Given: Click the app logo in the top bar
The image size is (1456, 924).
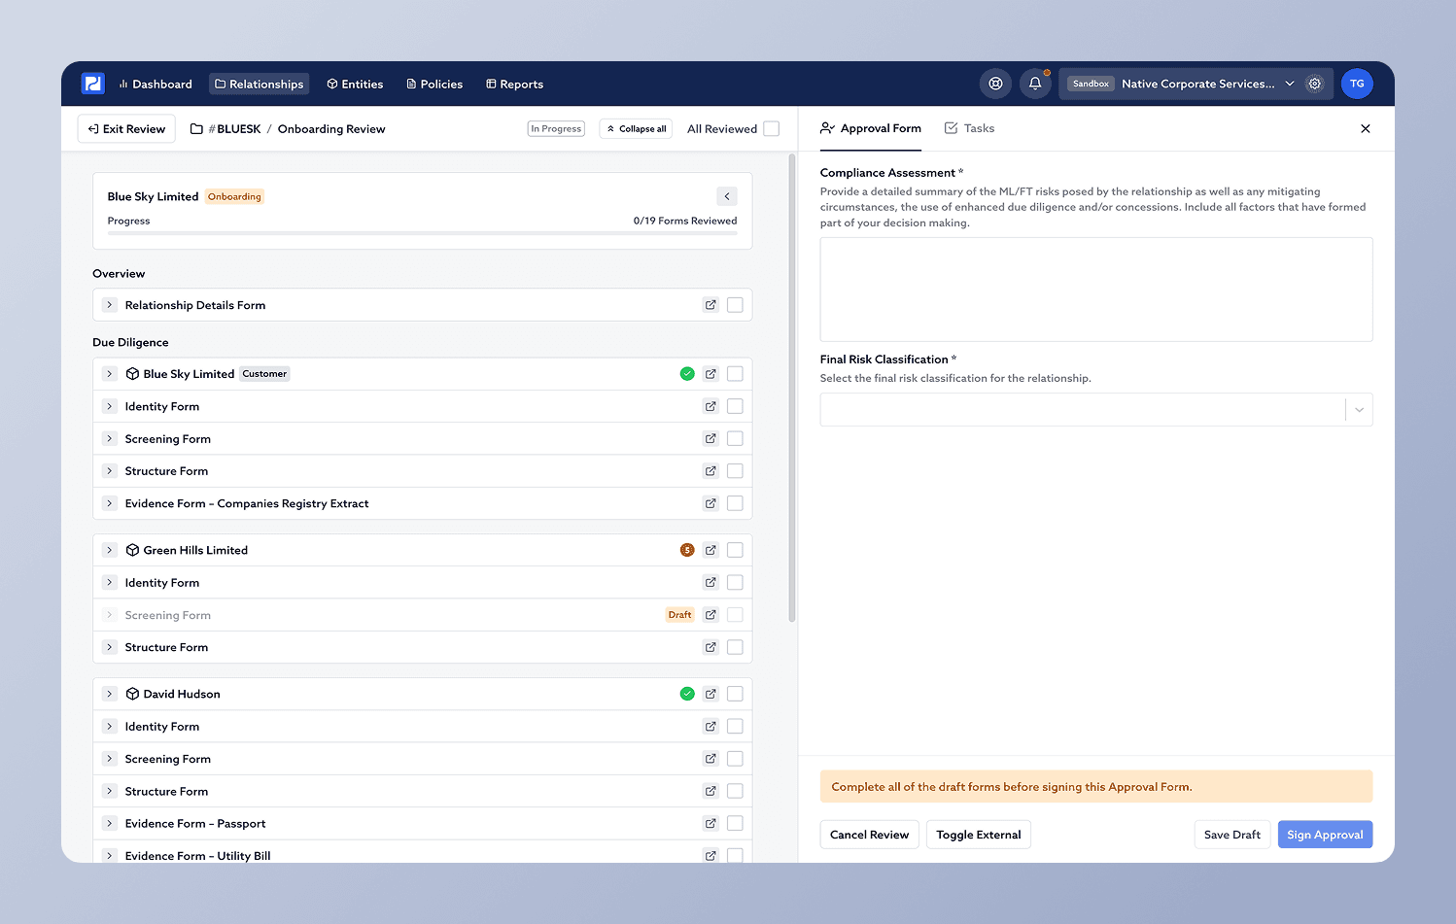Looking at the screenshot, I should tap(92, 84).
